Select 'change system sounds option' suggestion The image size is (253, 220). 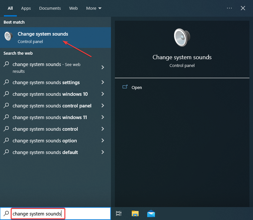55,141
